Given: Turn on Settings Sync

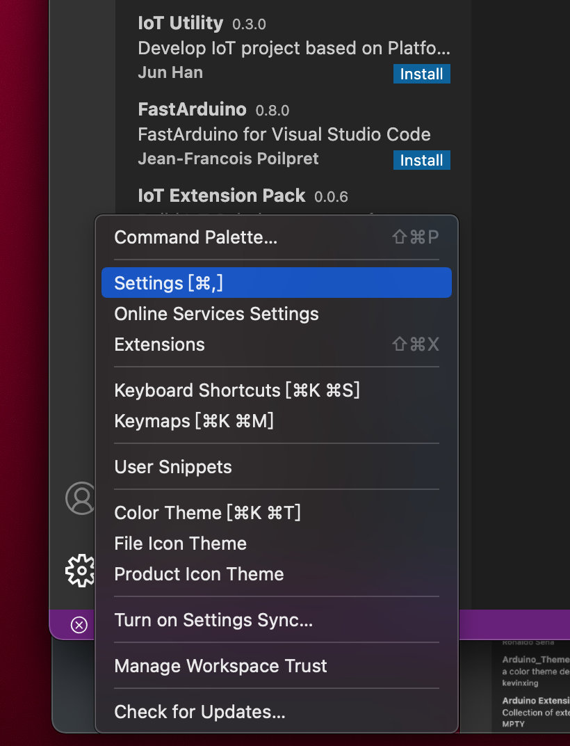Looking at the screenshot, I should 213,620.
